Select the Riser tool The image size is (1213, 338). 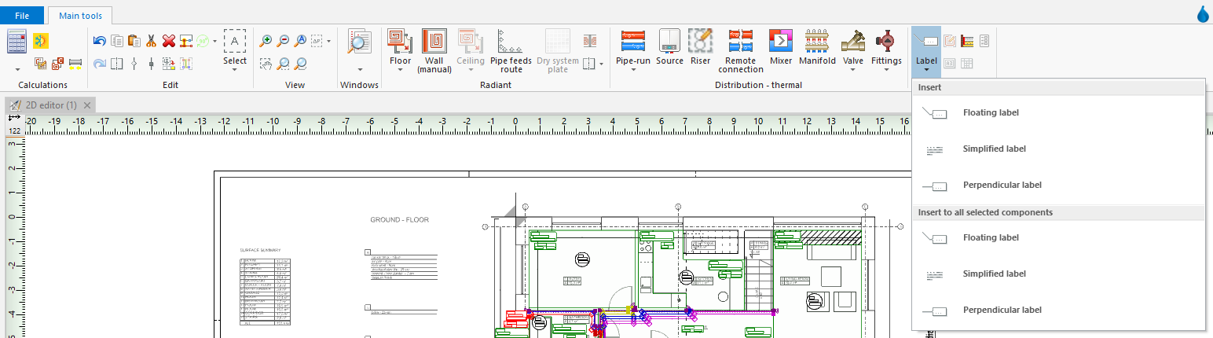pos(700,48)
